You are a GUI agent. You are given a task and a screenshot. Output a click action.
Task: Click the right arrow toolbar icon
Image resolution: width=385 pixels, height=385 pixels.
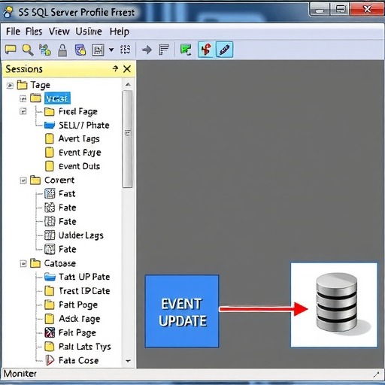point(147,50)
